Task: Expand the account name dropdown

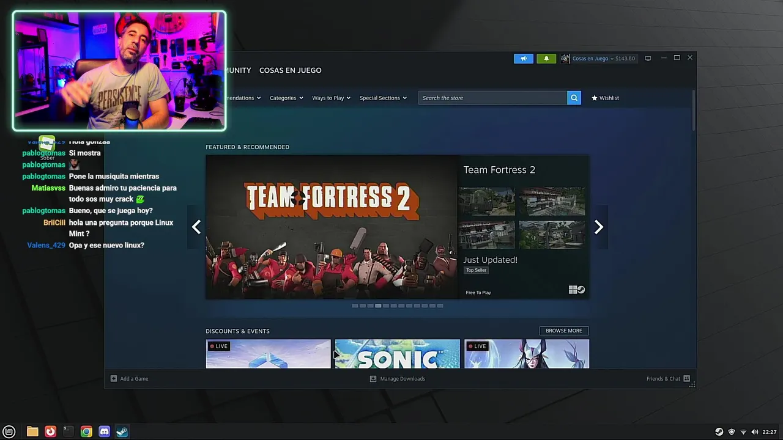Action: pos(593,59)
